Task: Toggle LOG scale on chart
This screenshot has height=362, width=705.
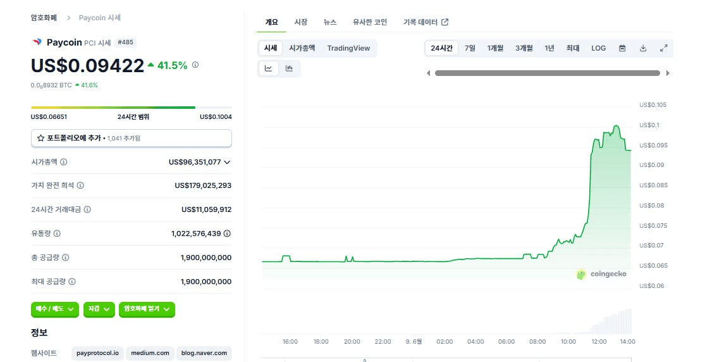Action: [x=598, y=48]
